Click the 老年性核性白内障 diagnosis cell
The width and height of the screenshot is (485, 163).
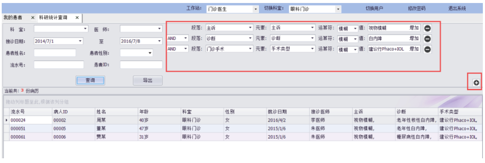tap(416, 120)
